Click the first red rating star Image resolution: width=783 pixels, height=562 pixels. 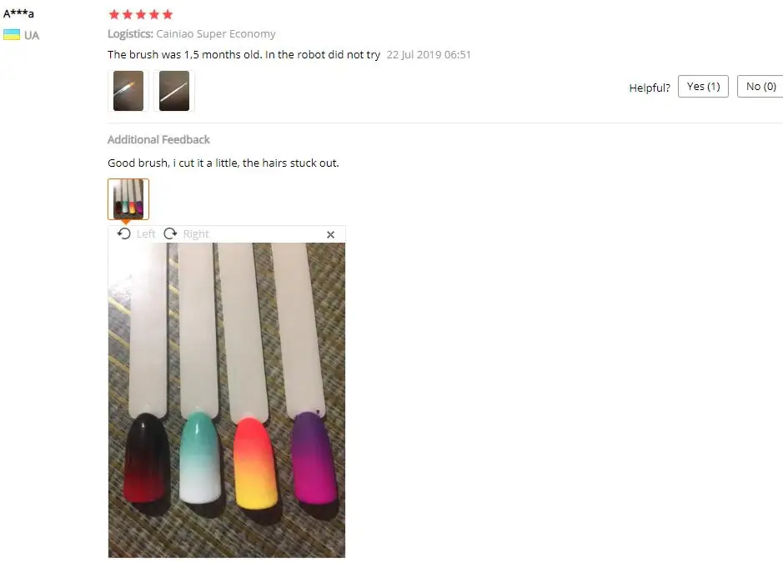coord(114,14)
